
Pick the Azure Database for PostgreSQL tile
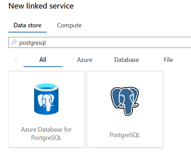pos(46,109)
